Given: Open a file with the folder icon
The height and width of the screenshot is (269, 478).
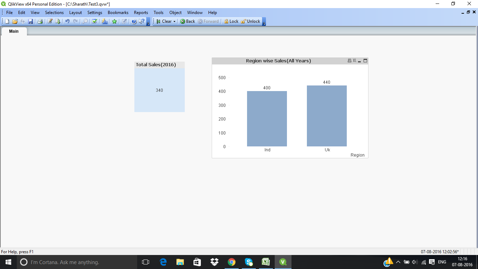Looking at the screenshot, I should (15, 21).
